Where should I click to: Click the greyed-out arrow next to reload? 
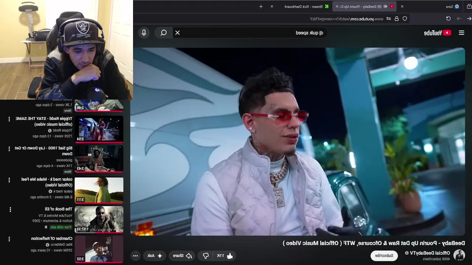[x=459, y=18]
